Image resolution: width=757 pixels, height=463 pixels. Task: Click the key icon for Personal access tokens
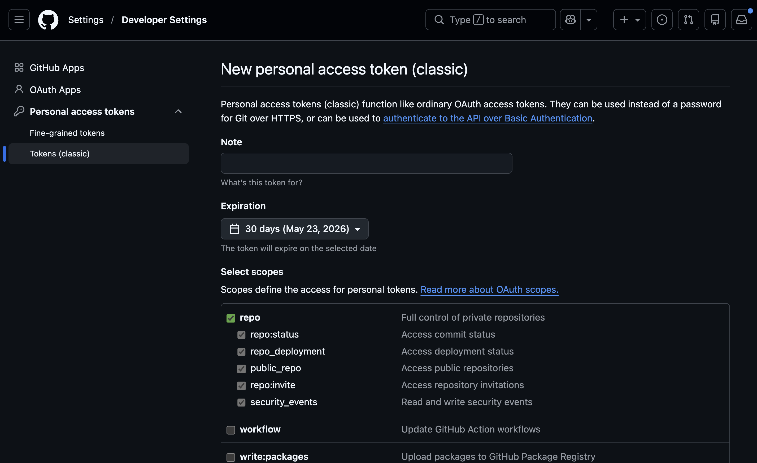(19, 111)
